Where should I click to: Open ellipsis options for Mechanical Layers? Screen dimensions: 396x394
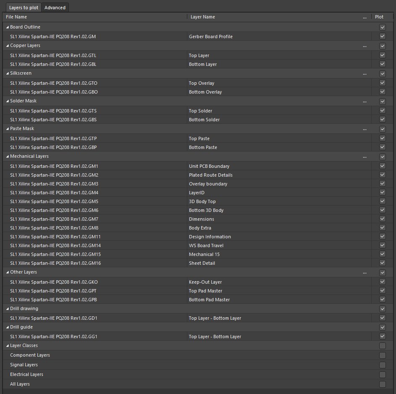365,157
